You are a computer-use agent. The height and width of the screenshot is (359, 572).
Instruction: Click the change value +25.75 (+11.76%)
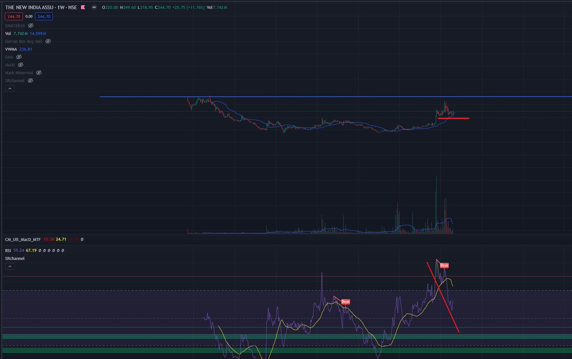[188, 8]
